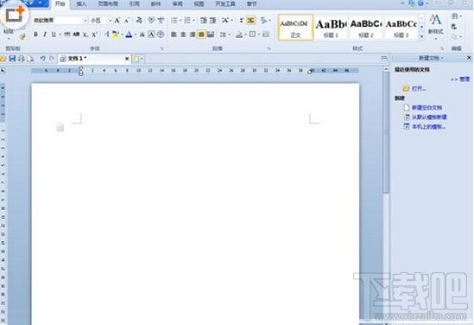Open the font size dropdown
Viewport: 474px width, 325px height.
(x=110, y=20)
